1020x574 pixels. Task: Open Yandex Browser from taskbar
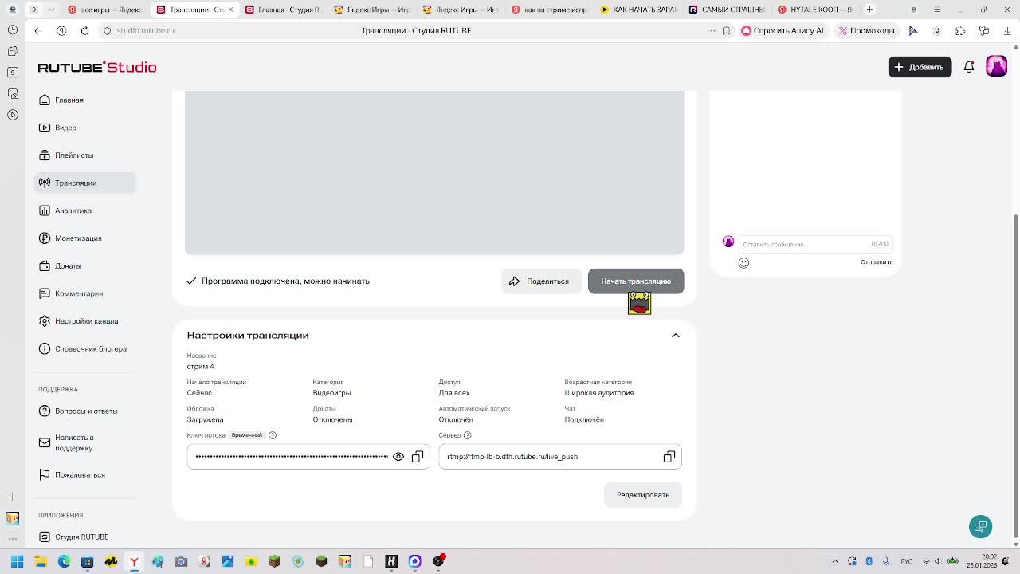tap(134, 561)
